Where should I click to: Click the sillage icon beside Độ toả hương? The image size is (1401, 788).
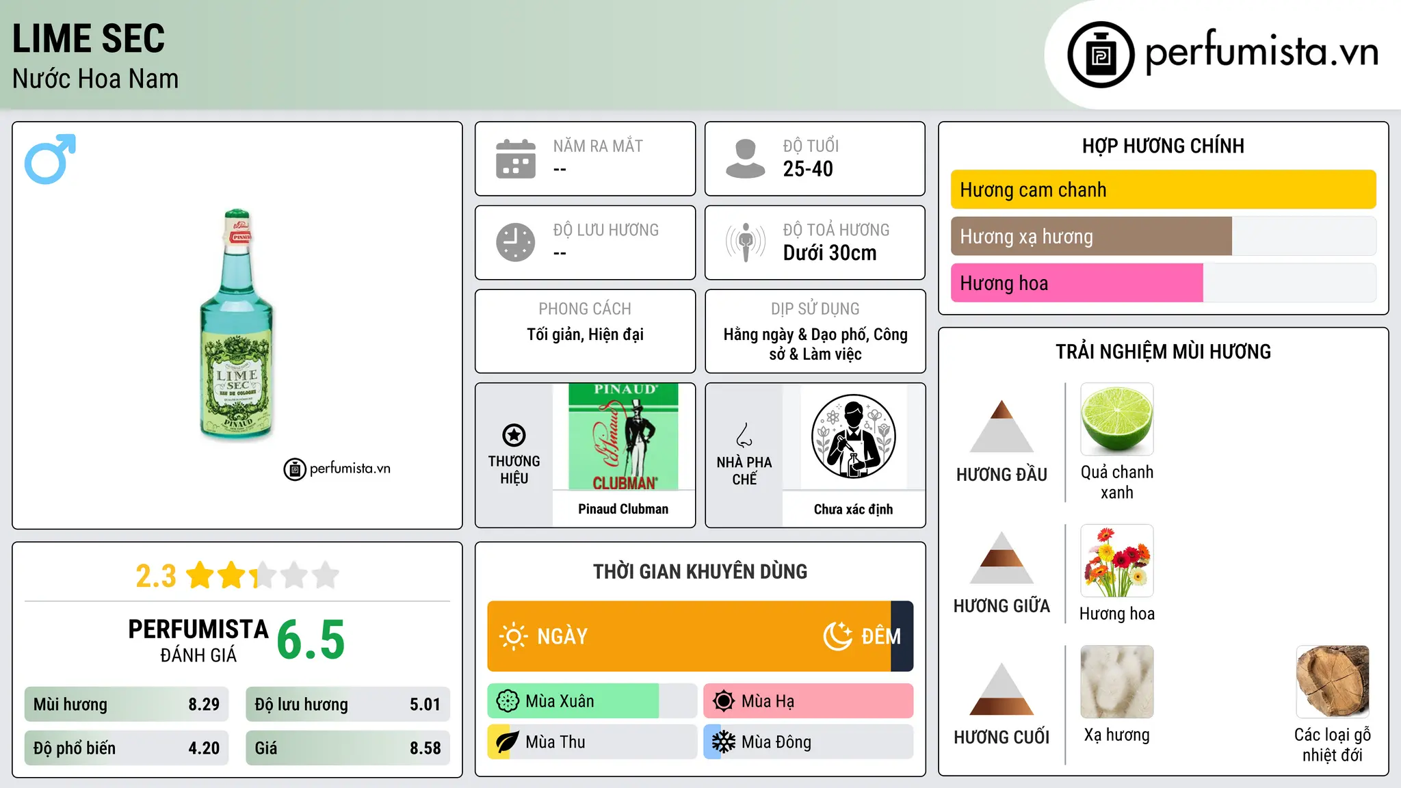[745, 242]
